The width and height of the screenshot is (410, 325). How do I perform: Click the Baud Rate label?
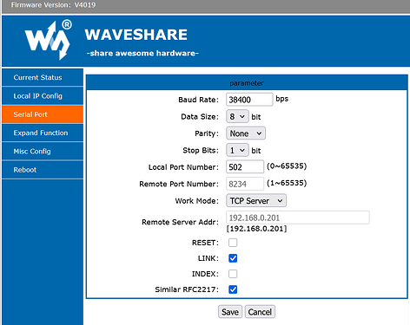click(198, 100)
